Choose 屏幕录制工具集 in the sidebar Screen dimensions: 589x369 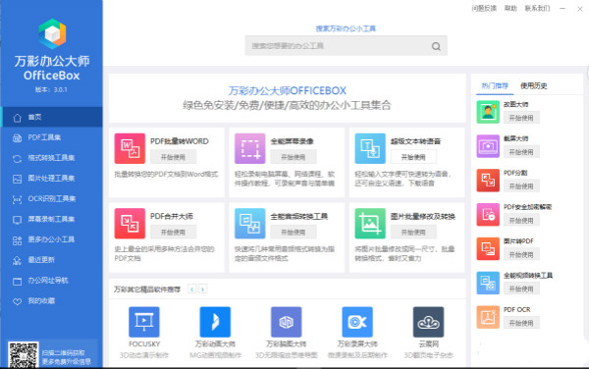tap(52, 219)
